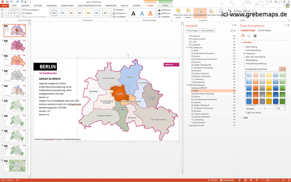The height and width of the screenshot is (182, 291).
Task: Open the Effekte pentagon icon in Form formatieren
Action: click(x=249, y=36)
